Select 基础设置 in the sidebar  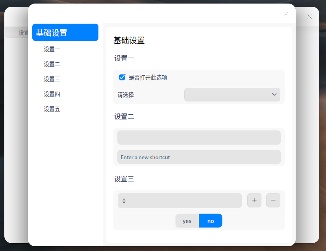pos(65,32)
